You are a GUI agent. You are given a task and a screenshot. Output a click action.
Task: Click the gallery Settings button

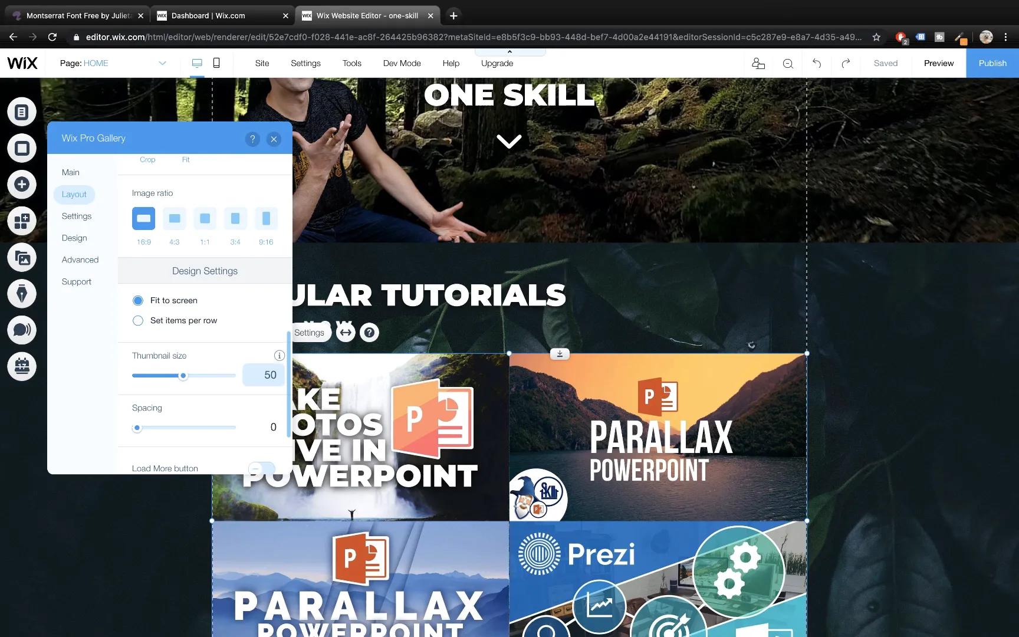[x=309, y=333]
